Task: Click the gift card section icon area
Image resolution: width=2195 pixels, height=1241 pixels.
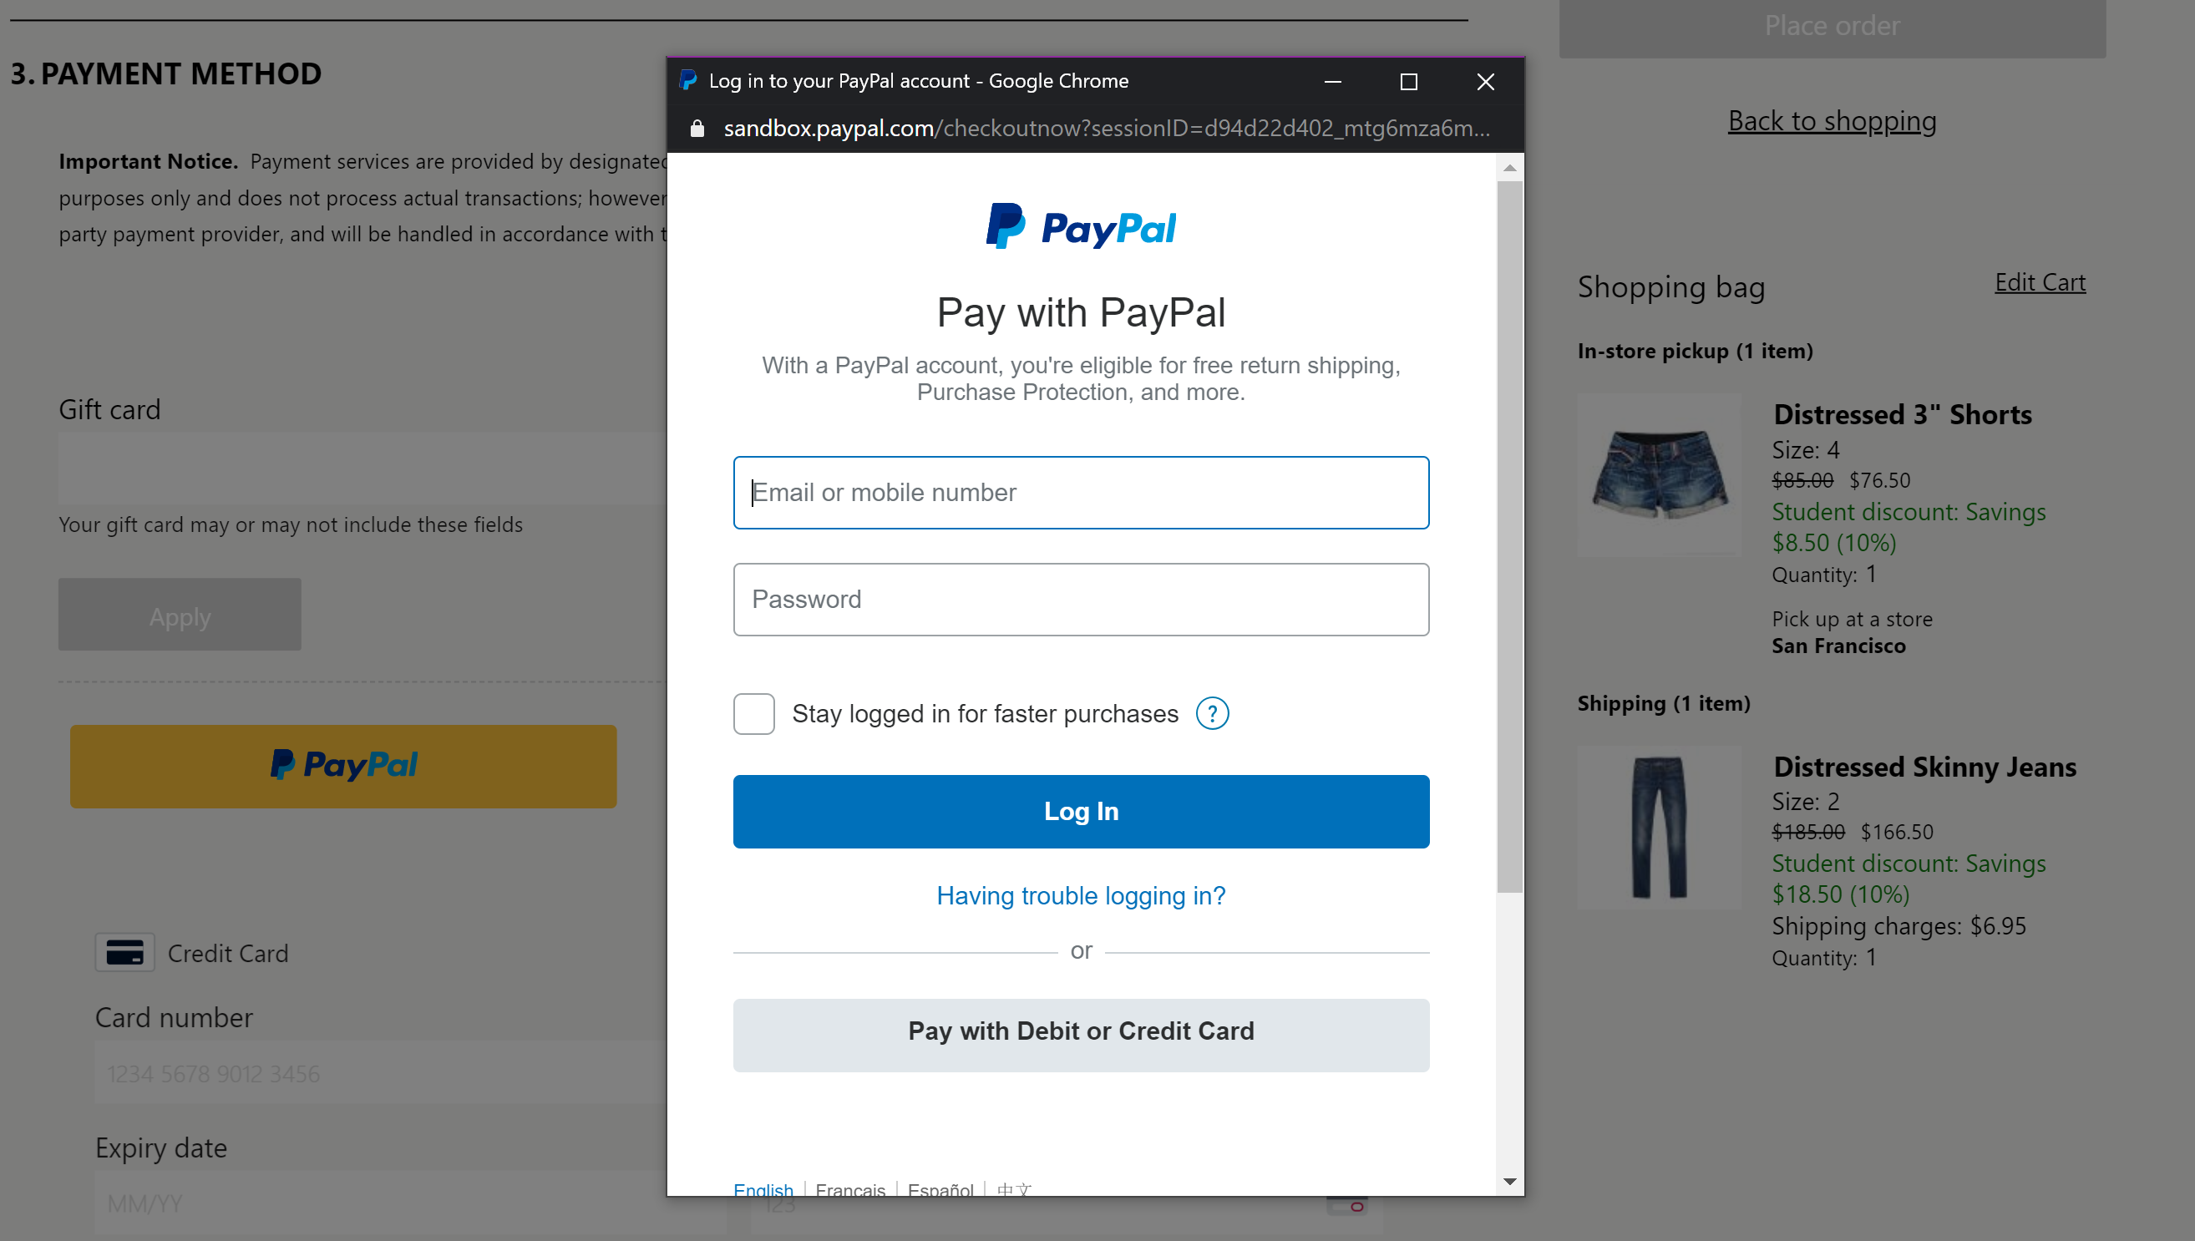Action: 109,408
